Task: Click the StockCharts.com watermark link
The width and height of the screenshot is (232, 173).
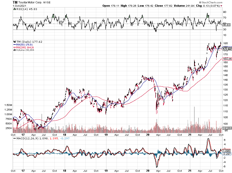Action: (211, 2)
